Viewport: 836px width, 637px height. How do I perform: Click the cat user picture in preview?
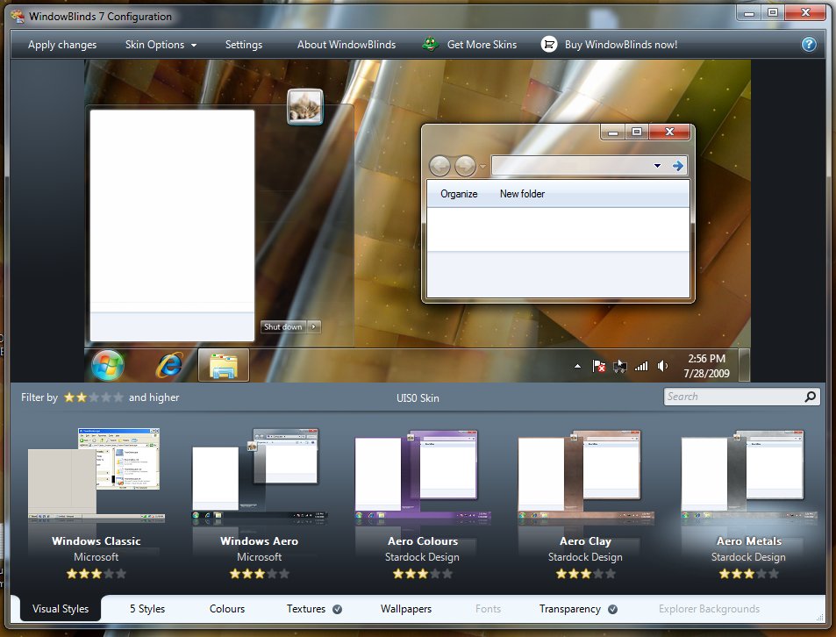click(x=305, y=107)
